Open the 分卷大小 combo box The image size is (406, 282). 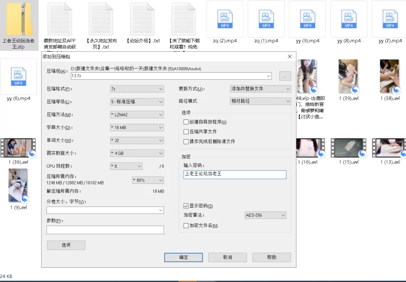point(105,210)
